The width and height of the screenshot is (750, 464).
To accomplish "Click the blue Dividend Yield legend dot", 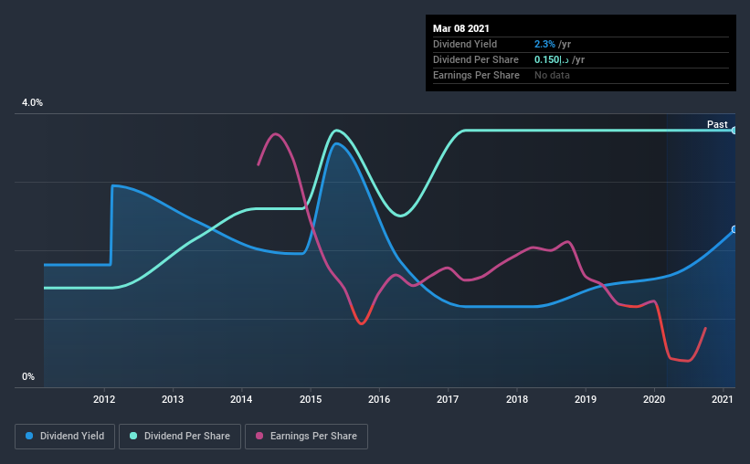I will tap(29, 436).
